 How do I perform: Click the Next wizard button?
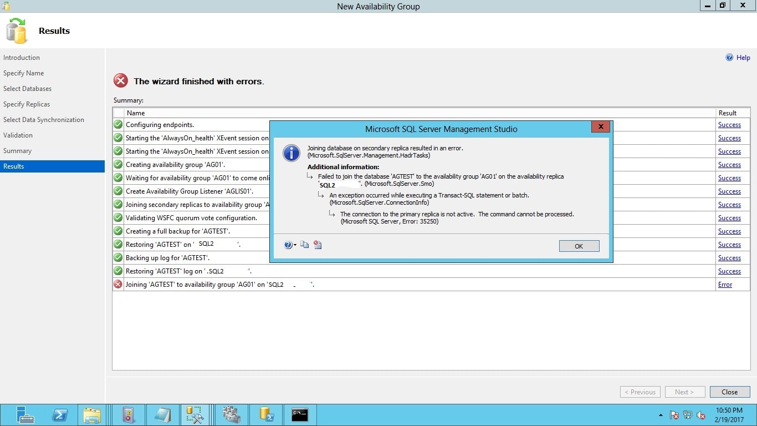tap(685, 392)
